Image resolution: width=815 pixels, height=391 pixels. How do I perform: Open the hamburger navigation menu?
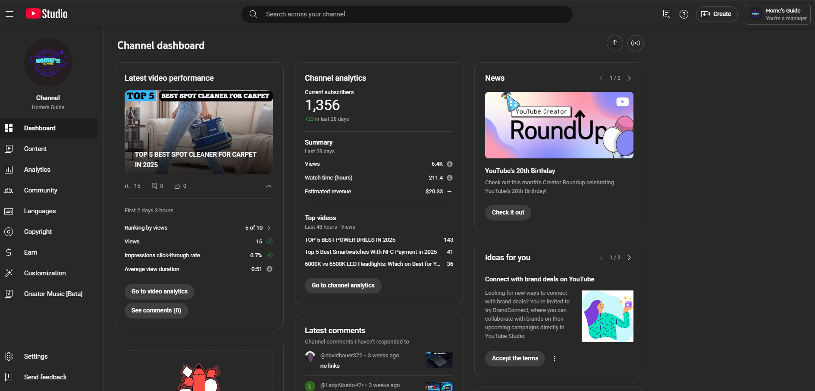9,14
